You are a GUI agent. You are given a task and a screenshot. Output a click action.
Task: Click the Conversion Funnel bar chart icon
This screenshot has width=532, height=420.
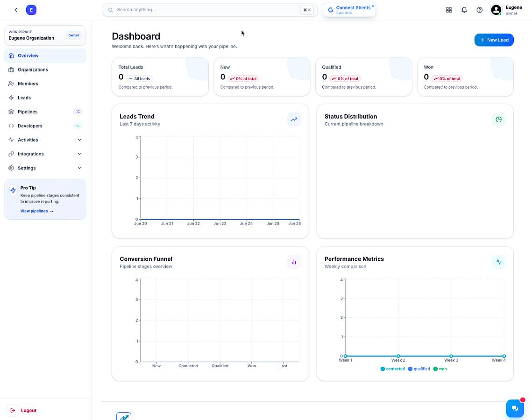coord(294,262)
